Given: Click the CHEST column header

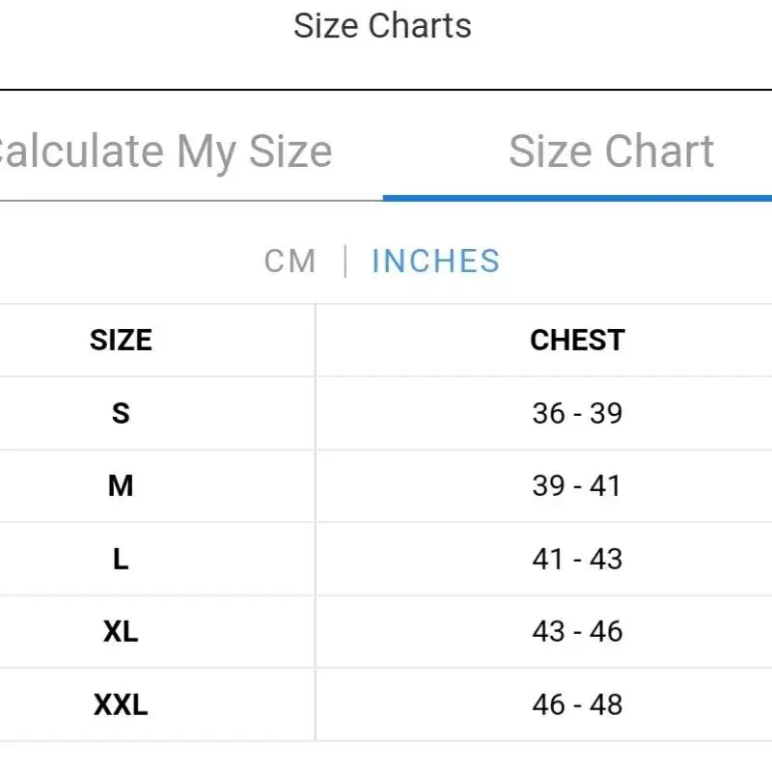Looking at the screenshot, I should click(x=577, y=341).
